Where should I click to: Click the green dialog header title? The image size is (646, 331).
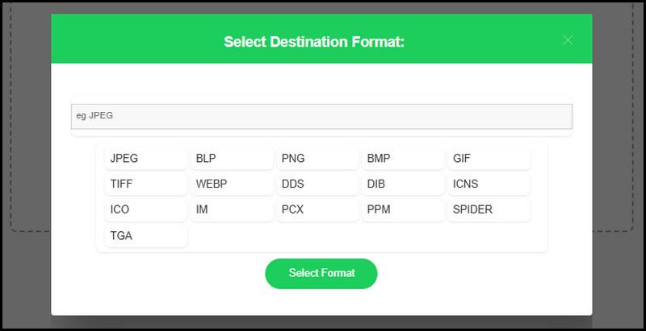coord(314,42)
